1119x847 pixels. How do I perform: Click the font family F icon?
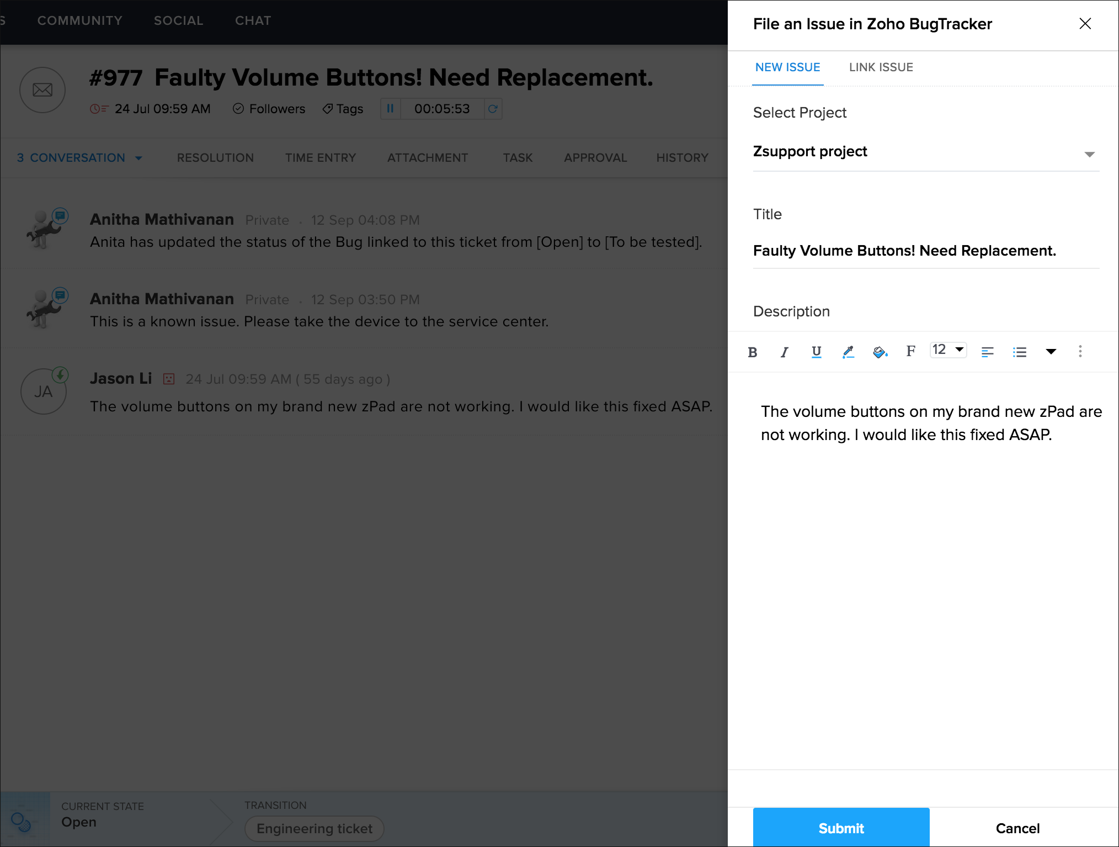tap(910, 351)
